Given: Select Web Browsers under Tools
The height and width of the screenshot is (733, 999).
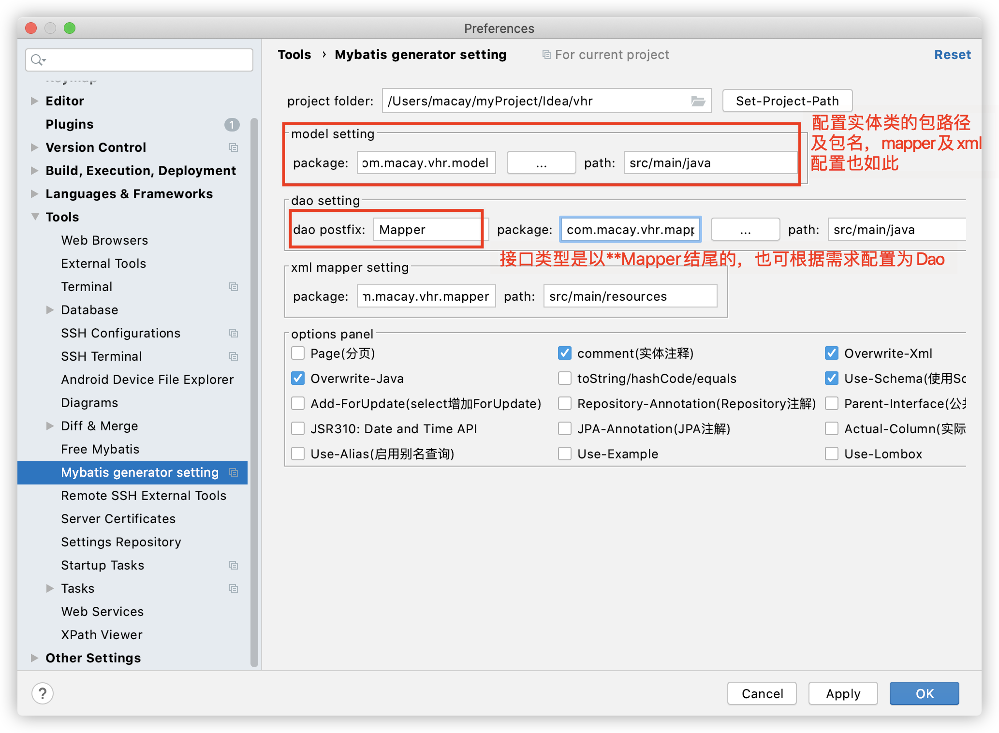Looking at the screenshot, I should pyautogui.click(x=104, y=240).
